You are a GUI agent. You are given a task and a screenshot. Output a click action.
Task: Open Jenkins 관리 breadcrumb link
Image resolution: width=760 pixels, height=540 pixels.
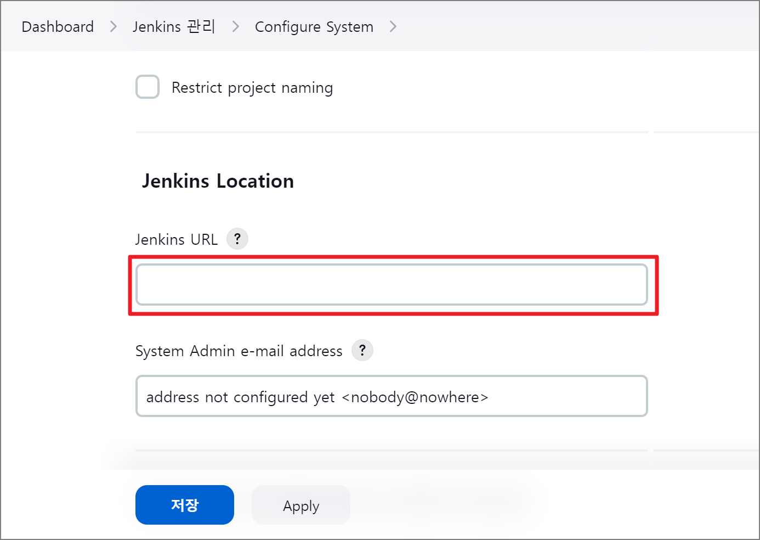coord(174,26)
